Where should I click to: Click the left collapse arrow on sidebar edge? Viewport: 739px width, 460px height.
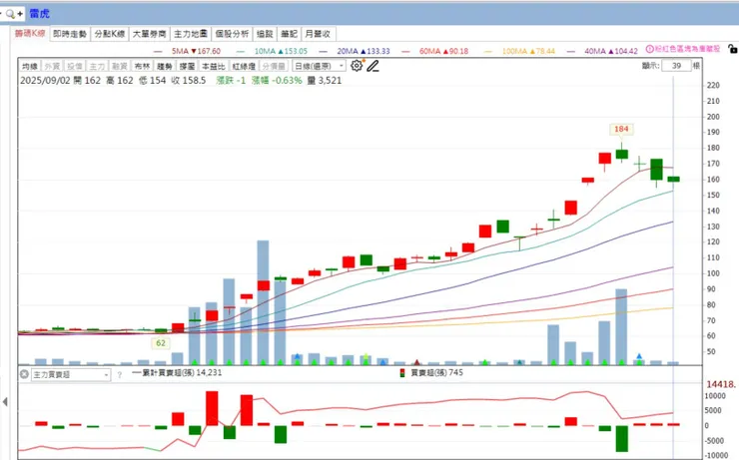[x=5, y=401]
